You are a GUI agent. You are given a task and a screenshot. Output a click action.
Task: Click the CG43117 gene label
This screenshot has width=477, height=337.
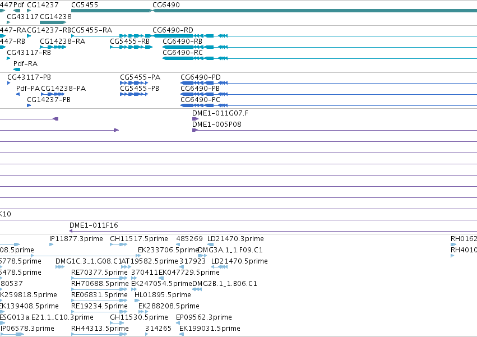[23, 16]
